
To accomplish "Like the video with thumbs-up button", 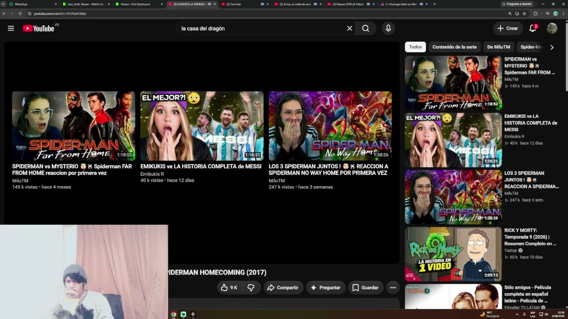I will pos(229,288).
